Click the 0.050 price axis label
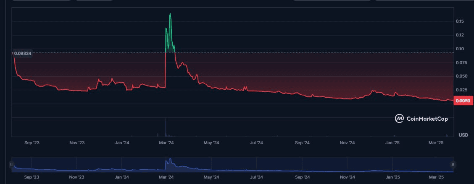 click(x=461, y=76)
